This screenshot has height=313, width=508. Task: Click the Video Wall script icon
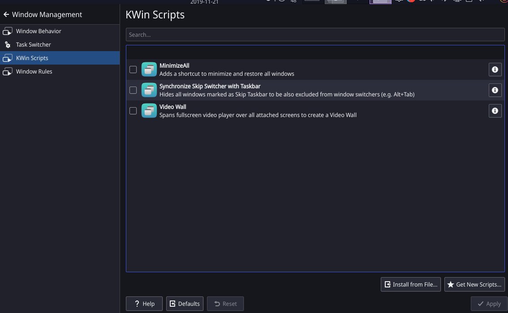click(x=149, y=111)
